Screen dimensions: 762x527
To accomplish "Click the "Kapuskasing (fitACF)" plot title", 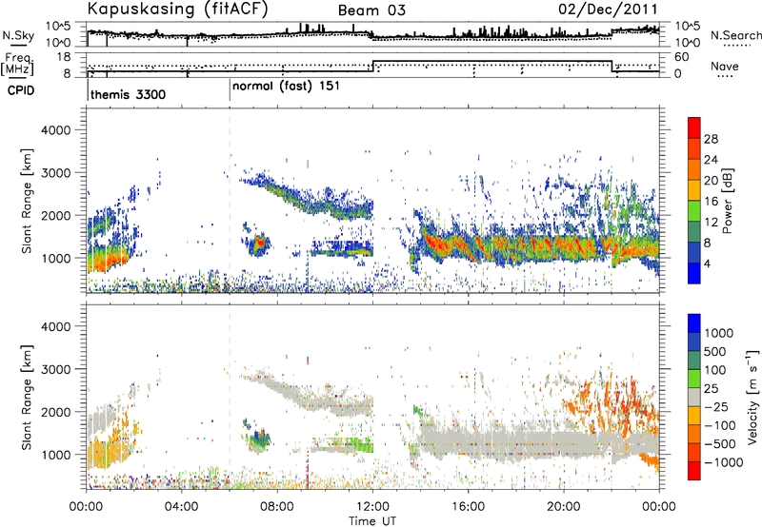I will click(x=177, y=9).
